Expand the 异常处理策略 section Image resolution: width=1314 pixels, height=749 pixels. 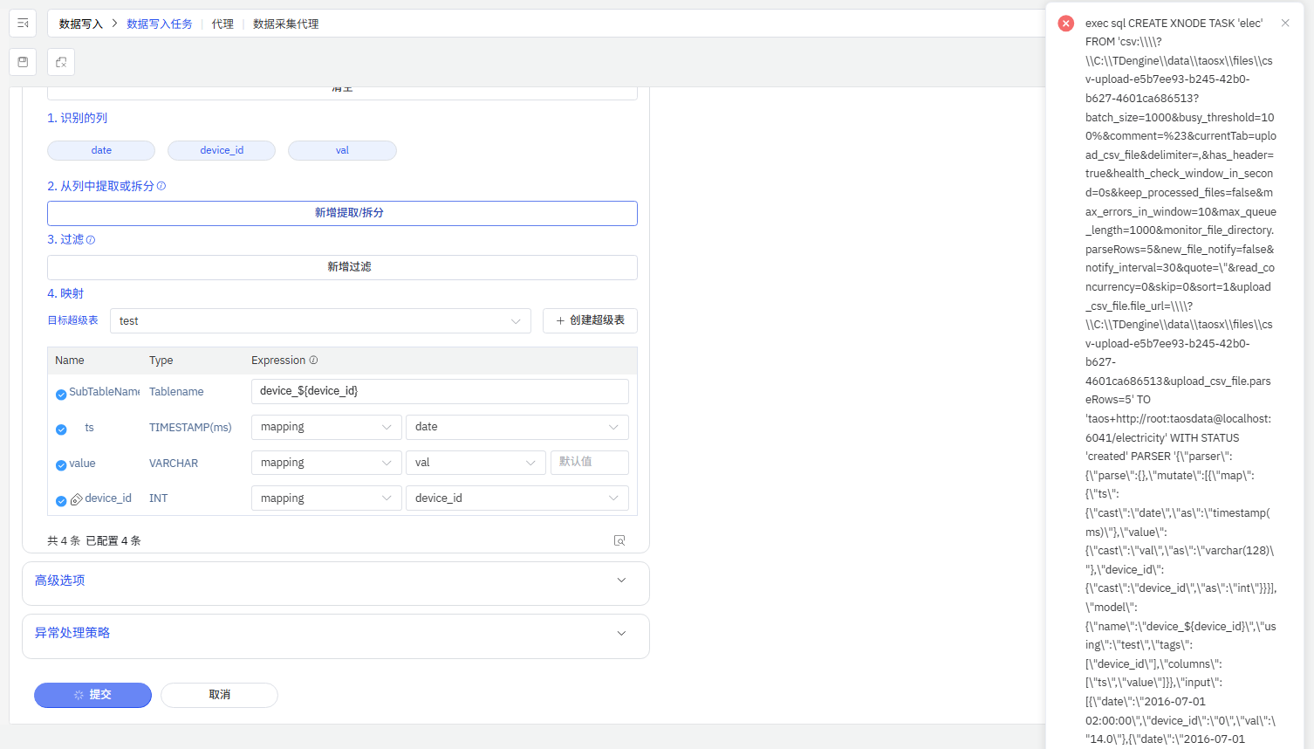click(x=336, y=633)
